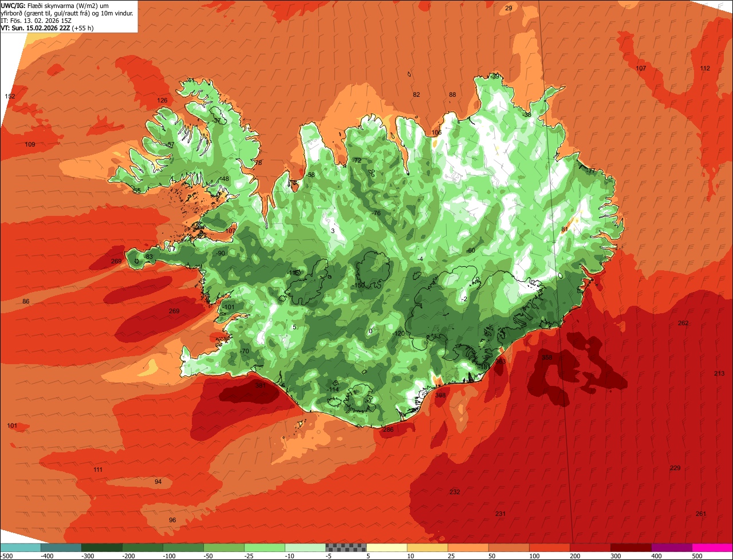
Task: Click the red 100 to 200 legend swatch
Action: 550,547
